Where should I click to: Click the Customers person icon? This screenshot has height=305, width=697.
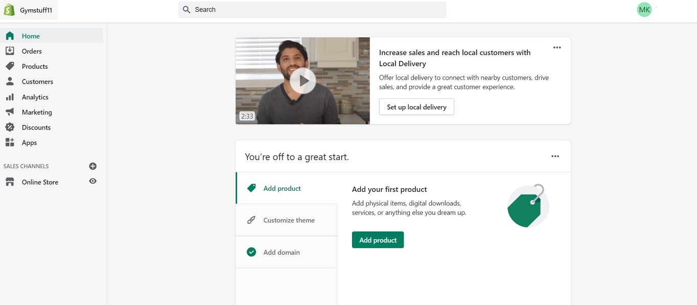point(10,82)
